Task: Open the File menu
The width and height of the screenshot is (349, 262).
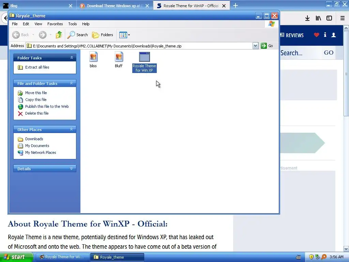Action: coord(15,24)
